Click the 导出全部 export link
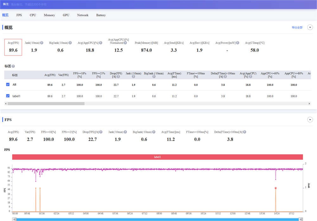The image size is (317, 221). [x=297, y=28]
